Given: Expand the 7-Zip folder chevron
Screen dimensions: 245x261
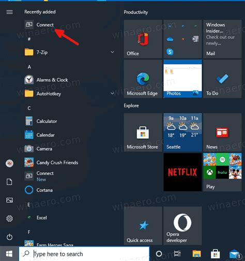Looking at the screenshot, I should click(112, 52).
